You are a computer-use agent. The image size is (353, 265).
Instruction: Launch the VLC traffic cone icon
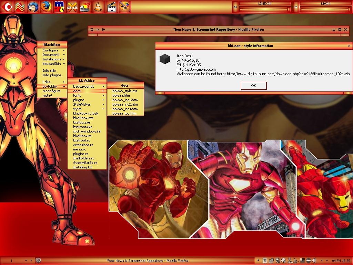tap(98, 7)
